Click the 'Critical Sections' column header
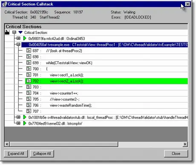 coord(96,26)
